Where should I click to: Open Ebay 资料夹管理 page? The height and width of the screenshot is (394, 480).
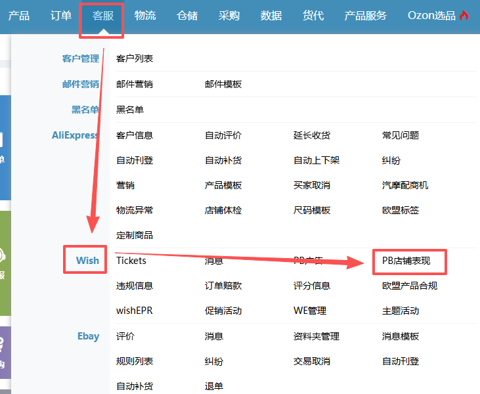click(316, 336)
